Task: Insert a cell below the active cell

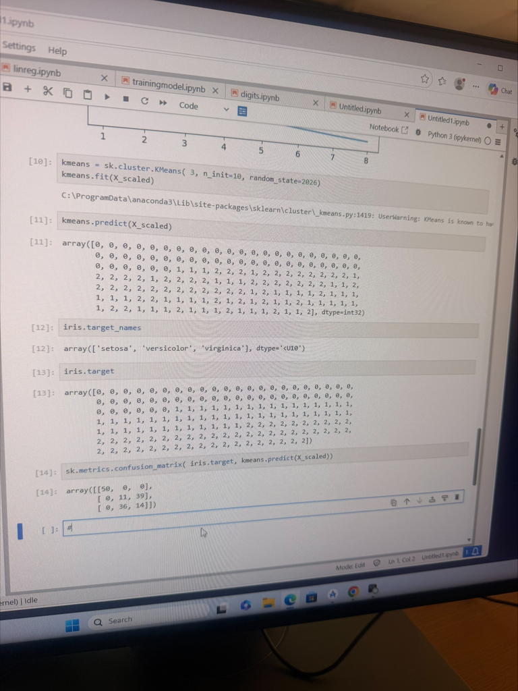Action: (444, 498)
